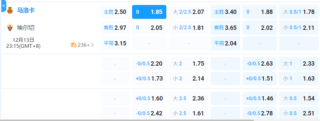Click the horizontal scrollbar at the bottom

pos(127,120)
